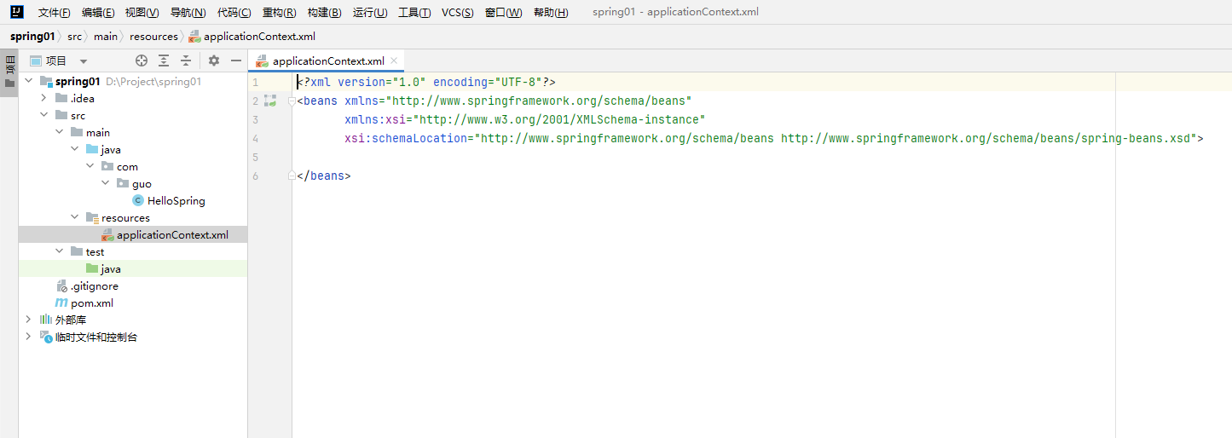The height and width of the screenshot is (438, 1232).
Task: Click spring01 breadcrumb in navigation bar
Action: [x=32, y=37]
